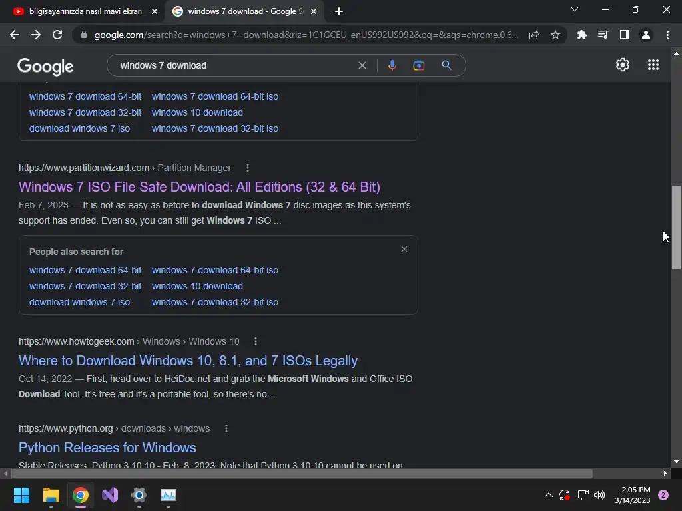Screen dimensions: 682x511
Task: Open the tab search dropdown arrow
Action: click(x=575, y=9)
